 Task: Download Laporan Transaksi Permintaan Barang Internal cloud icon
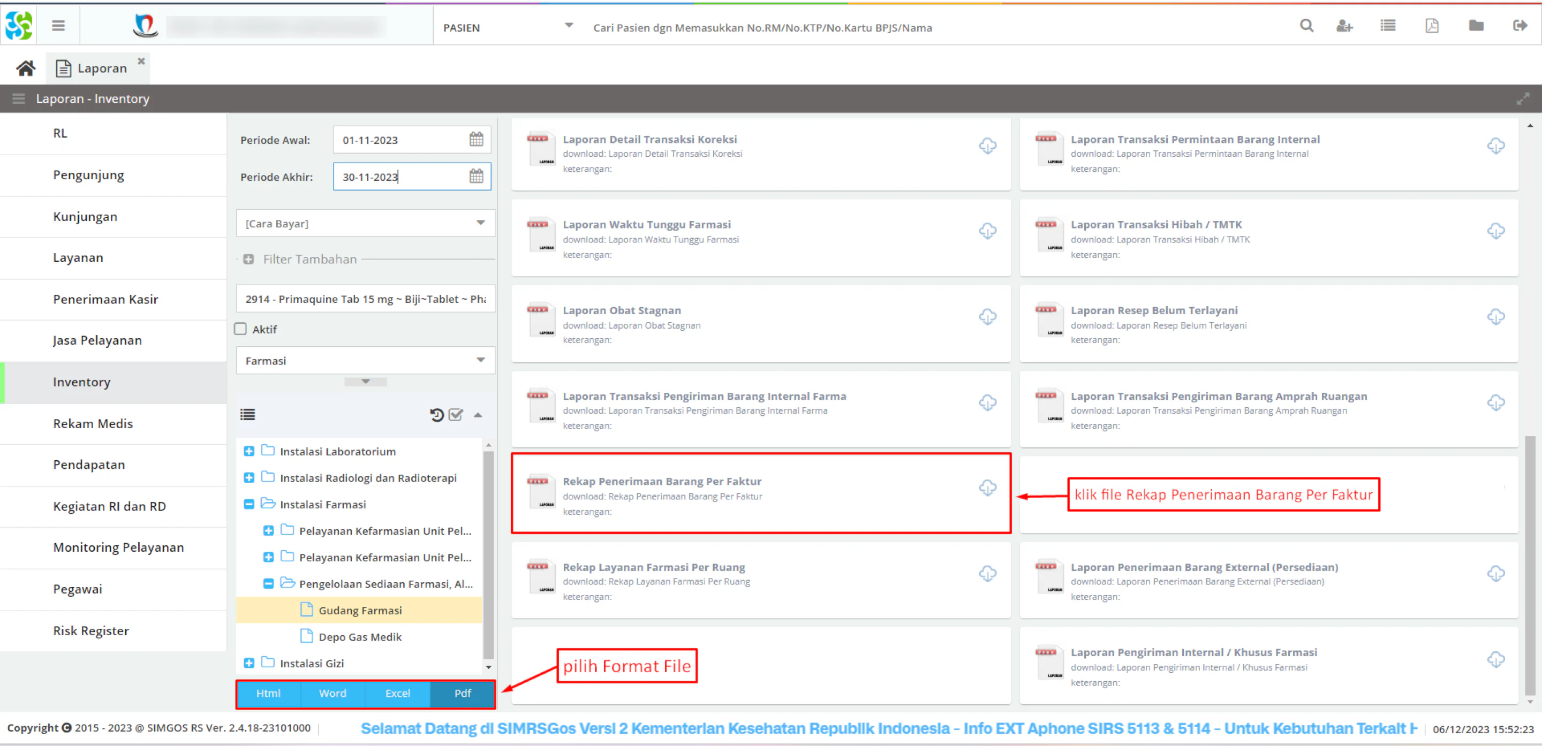tap(1496, 146)
